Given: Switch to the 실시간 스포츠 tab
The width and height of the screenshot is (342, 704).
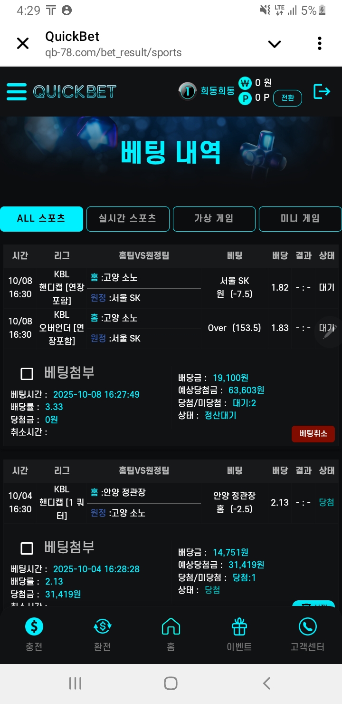Looking at the screenshot, I should coord(127,219).
